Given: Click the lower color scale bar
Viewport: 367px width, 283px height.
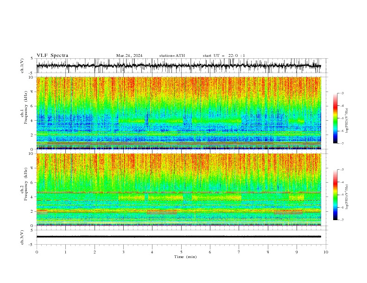Looking at the screenshot, I should [x=335, y=195].
